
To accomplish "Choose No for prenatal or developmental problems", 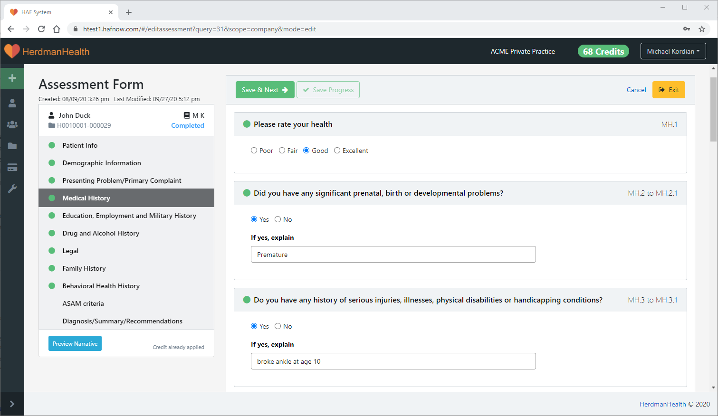I will click(x=278, y=219).
